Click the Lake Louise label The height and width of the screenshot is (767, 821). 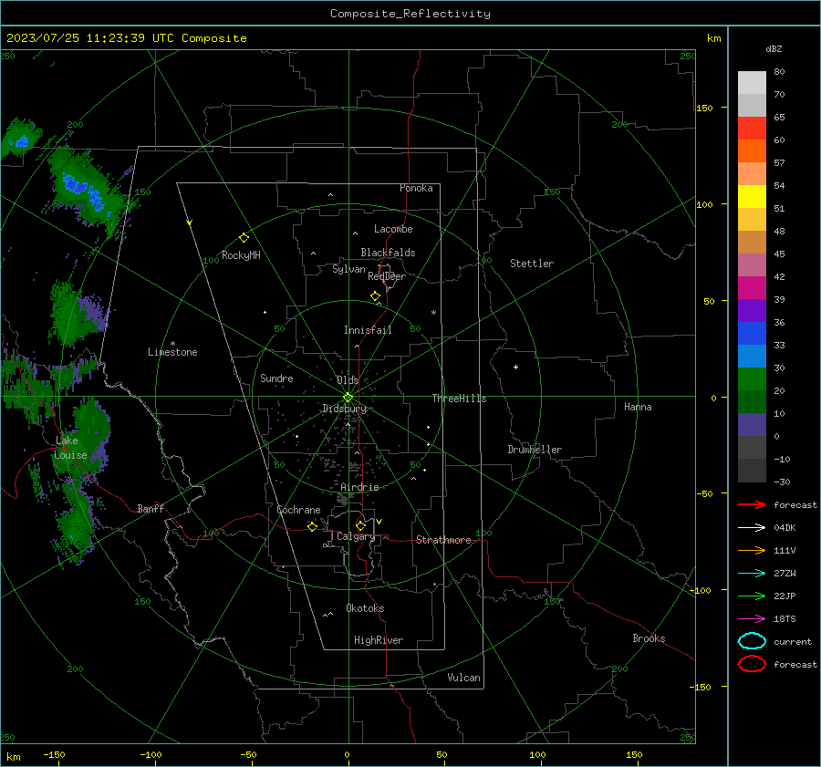point(70,448)
